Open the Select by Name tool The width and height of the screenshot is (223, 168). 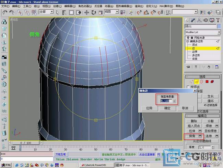click(x=64, y=12)
